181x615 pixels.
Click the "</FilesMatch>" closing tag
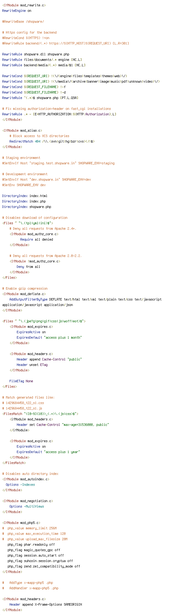click(14, 463)
